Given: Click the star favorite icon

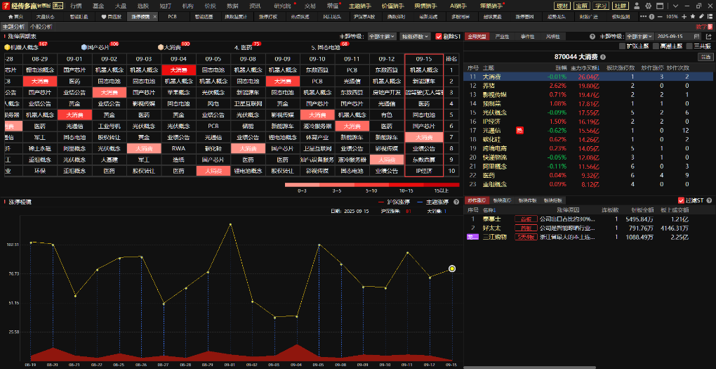Looking at the screenshot, I should click(693, 16).
